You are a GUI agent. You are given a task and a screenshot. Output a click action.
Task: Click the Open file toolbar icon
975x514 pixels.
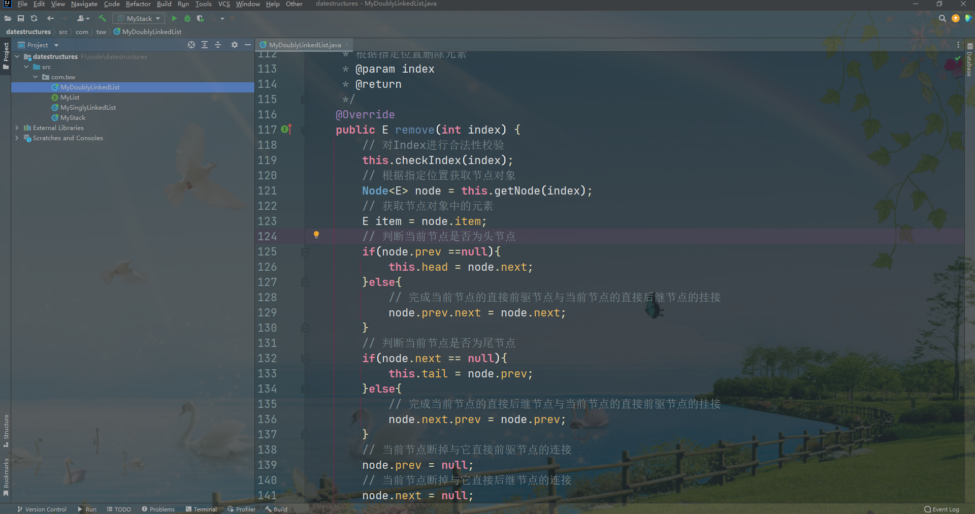point(8,18)
